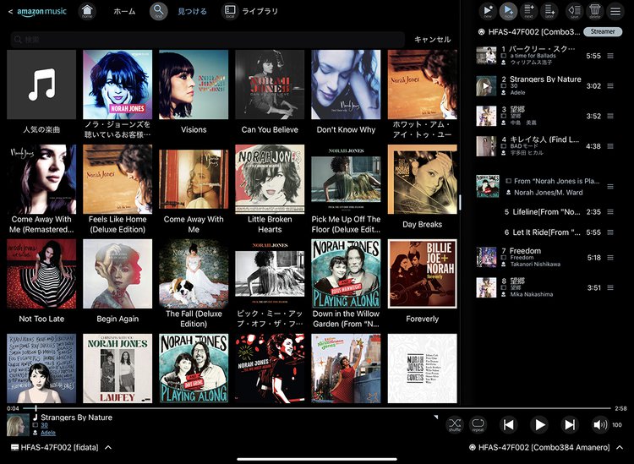Open the ライブラリ tab
The width and height of the screenshot is (634, 464).
point(251,12)
